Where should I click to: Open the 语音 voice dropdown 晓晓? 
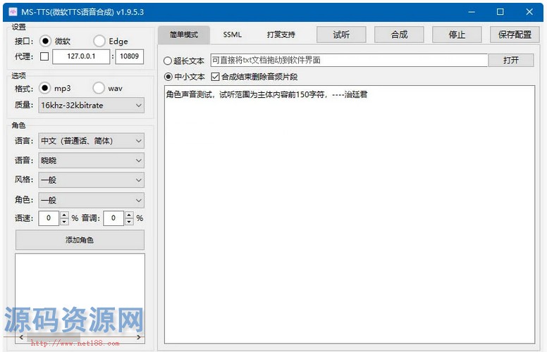[91, 161]
